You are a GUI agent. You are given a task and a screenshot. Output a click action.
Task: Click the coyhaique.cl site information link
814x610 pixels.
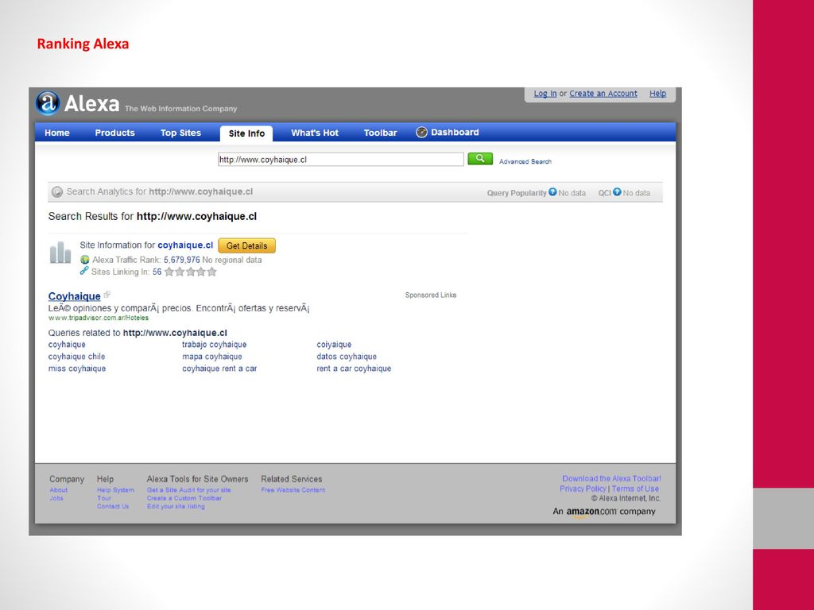coord(185,245)
